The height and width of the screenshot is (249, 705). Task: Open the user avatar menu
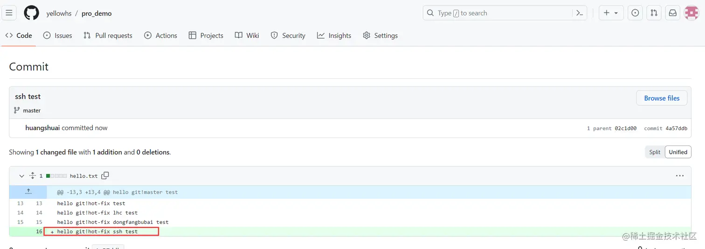coord(691,13)
